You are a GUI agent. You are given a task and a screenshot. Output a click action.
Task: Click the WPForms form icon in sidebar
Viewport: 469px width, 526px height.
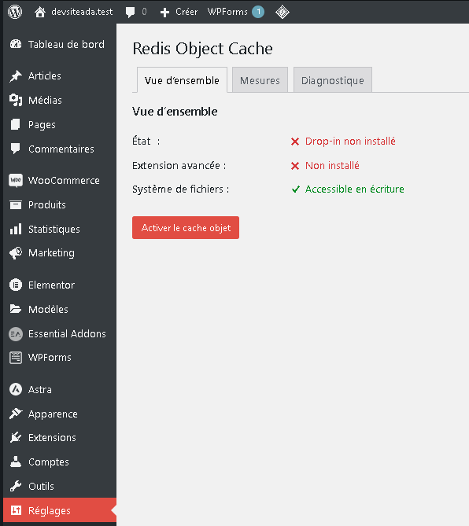coord(16,358)
